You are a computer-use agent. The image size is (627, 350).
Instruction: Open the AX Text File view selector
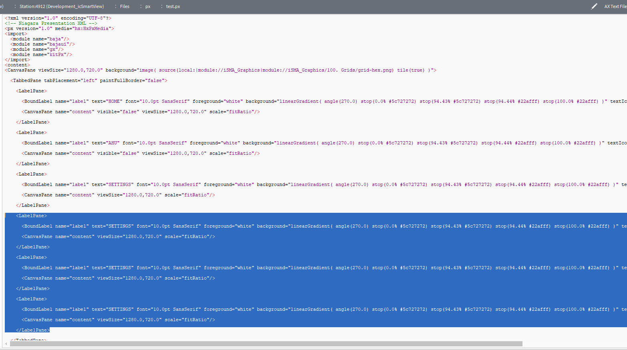[615, 6]
